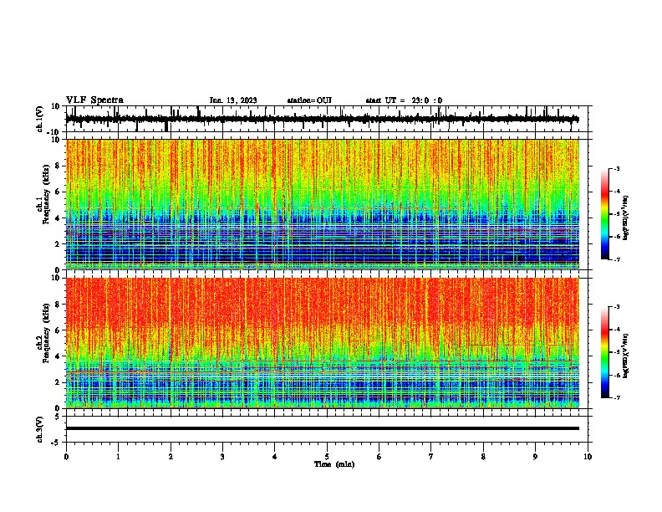Click the "station=OUJ" header label
The width and height of the screenshot is (662, 512).
tap(309, 100)
